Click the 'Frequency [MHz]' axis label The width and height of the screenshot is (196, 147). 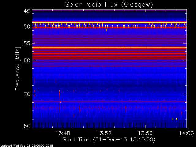(18, 69)
